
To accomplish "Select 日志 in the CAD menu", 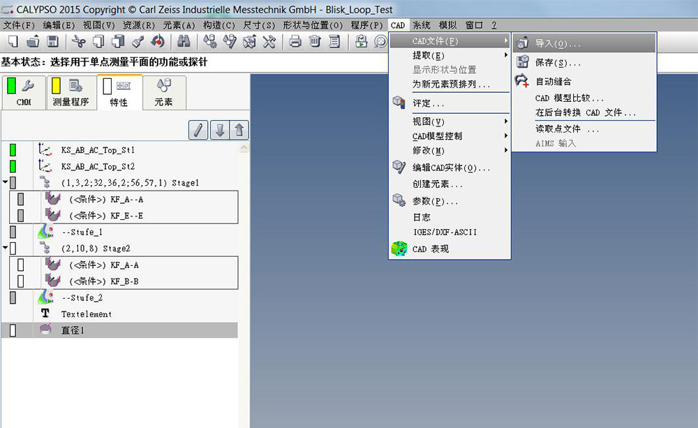I will 450,217.
